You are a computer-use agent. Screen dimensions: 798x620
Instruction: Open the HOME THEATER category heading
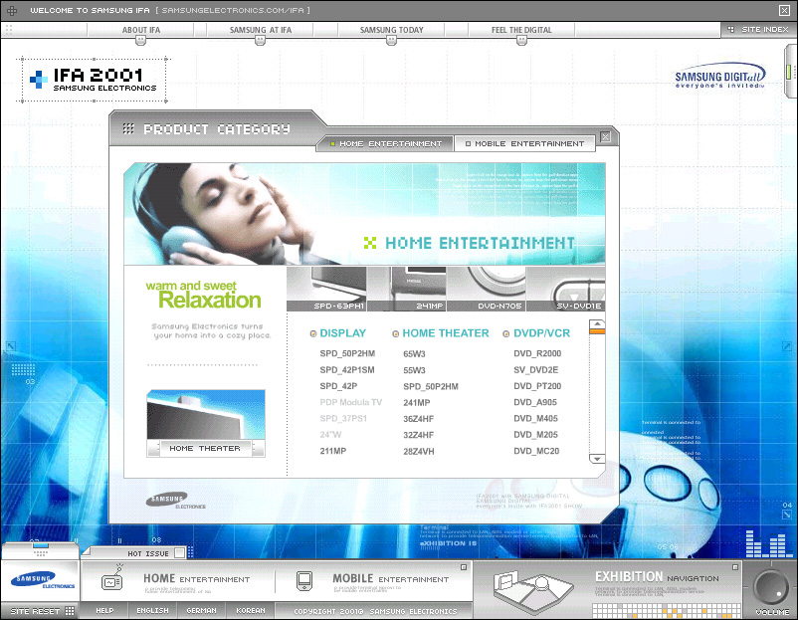coord(446,333)
